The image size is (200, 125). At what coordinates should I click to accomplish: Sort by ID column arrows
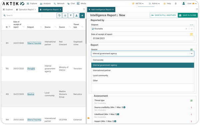(10, 27)
